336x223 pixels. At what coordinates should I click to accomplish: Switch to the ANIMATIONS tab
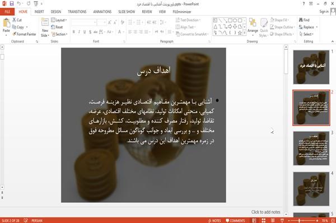click(102, 12)
